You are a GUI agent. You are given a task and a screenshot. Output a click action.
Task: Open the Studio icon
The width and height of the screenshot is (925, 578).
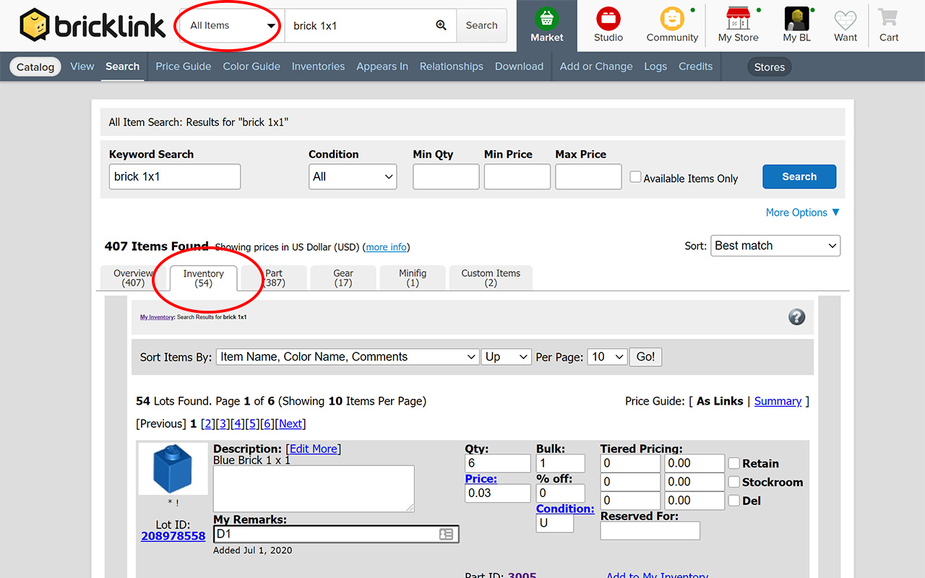pyautogui.click(x=608, y=20)
